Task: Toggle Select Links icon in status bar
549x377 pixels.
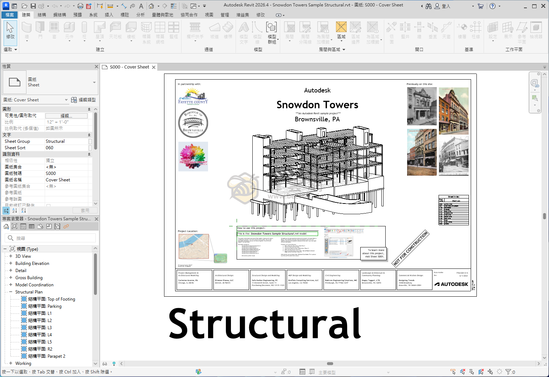Action: 453,372
